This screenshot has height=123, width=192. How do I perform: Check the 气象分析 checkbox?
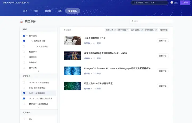point(24,63)
